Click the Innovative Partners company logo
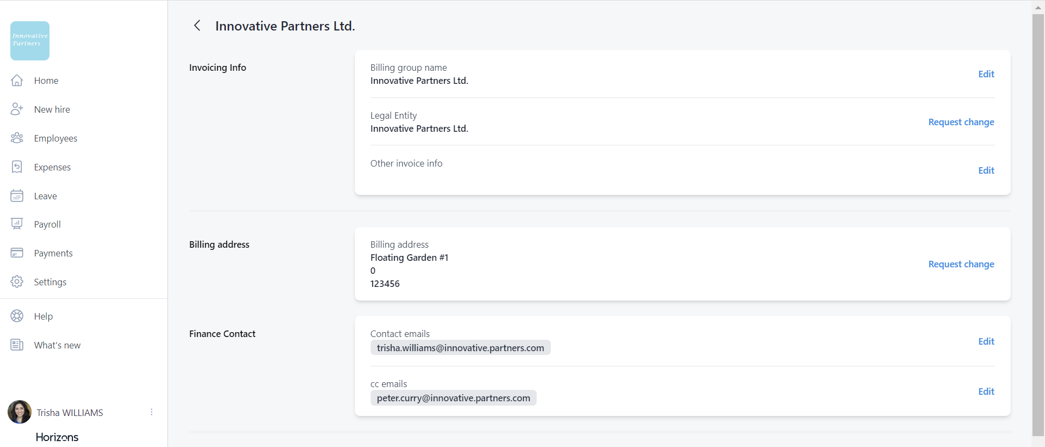 [30, 41]
